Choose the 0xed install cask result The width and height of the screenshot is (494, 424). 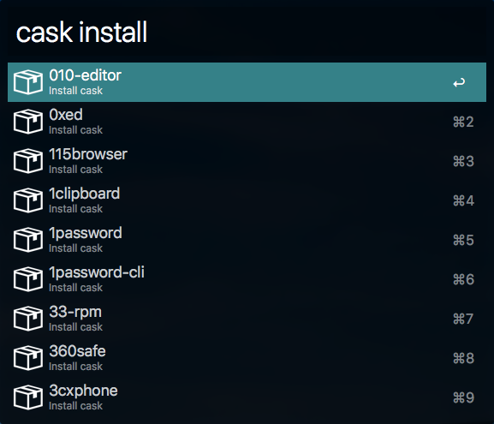tap(247, 122)
